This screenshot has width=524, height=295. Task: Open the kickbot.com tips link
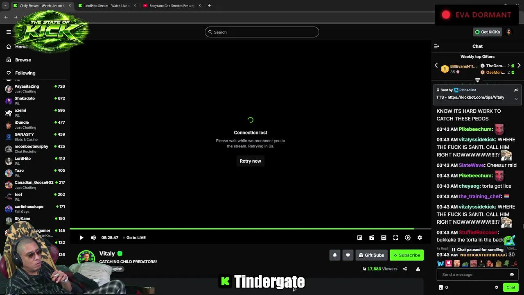(x=476, y=98)
